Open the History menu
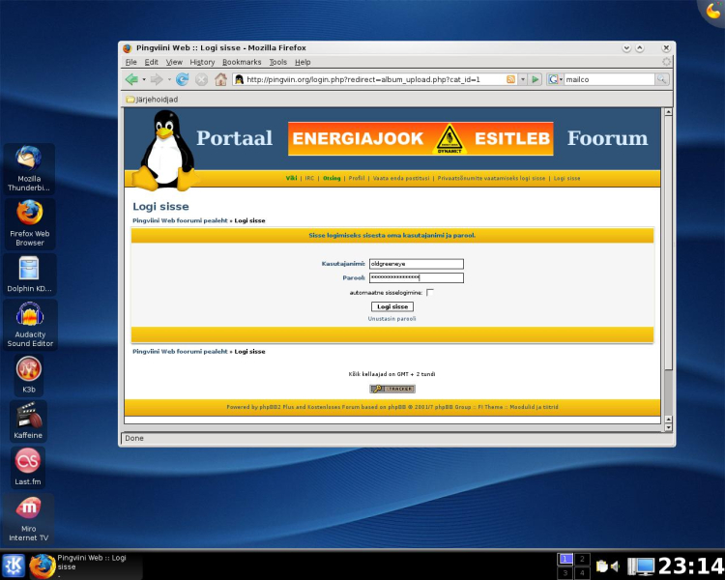 click(202, 62)
